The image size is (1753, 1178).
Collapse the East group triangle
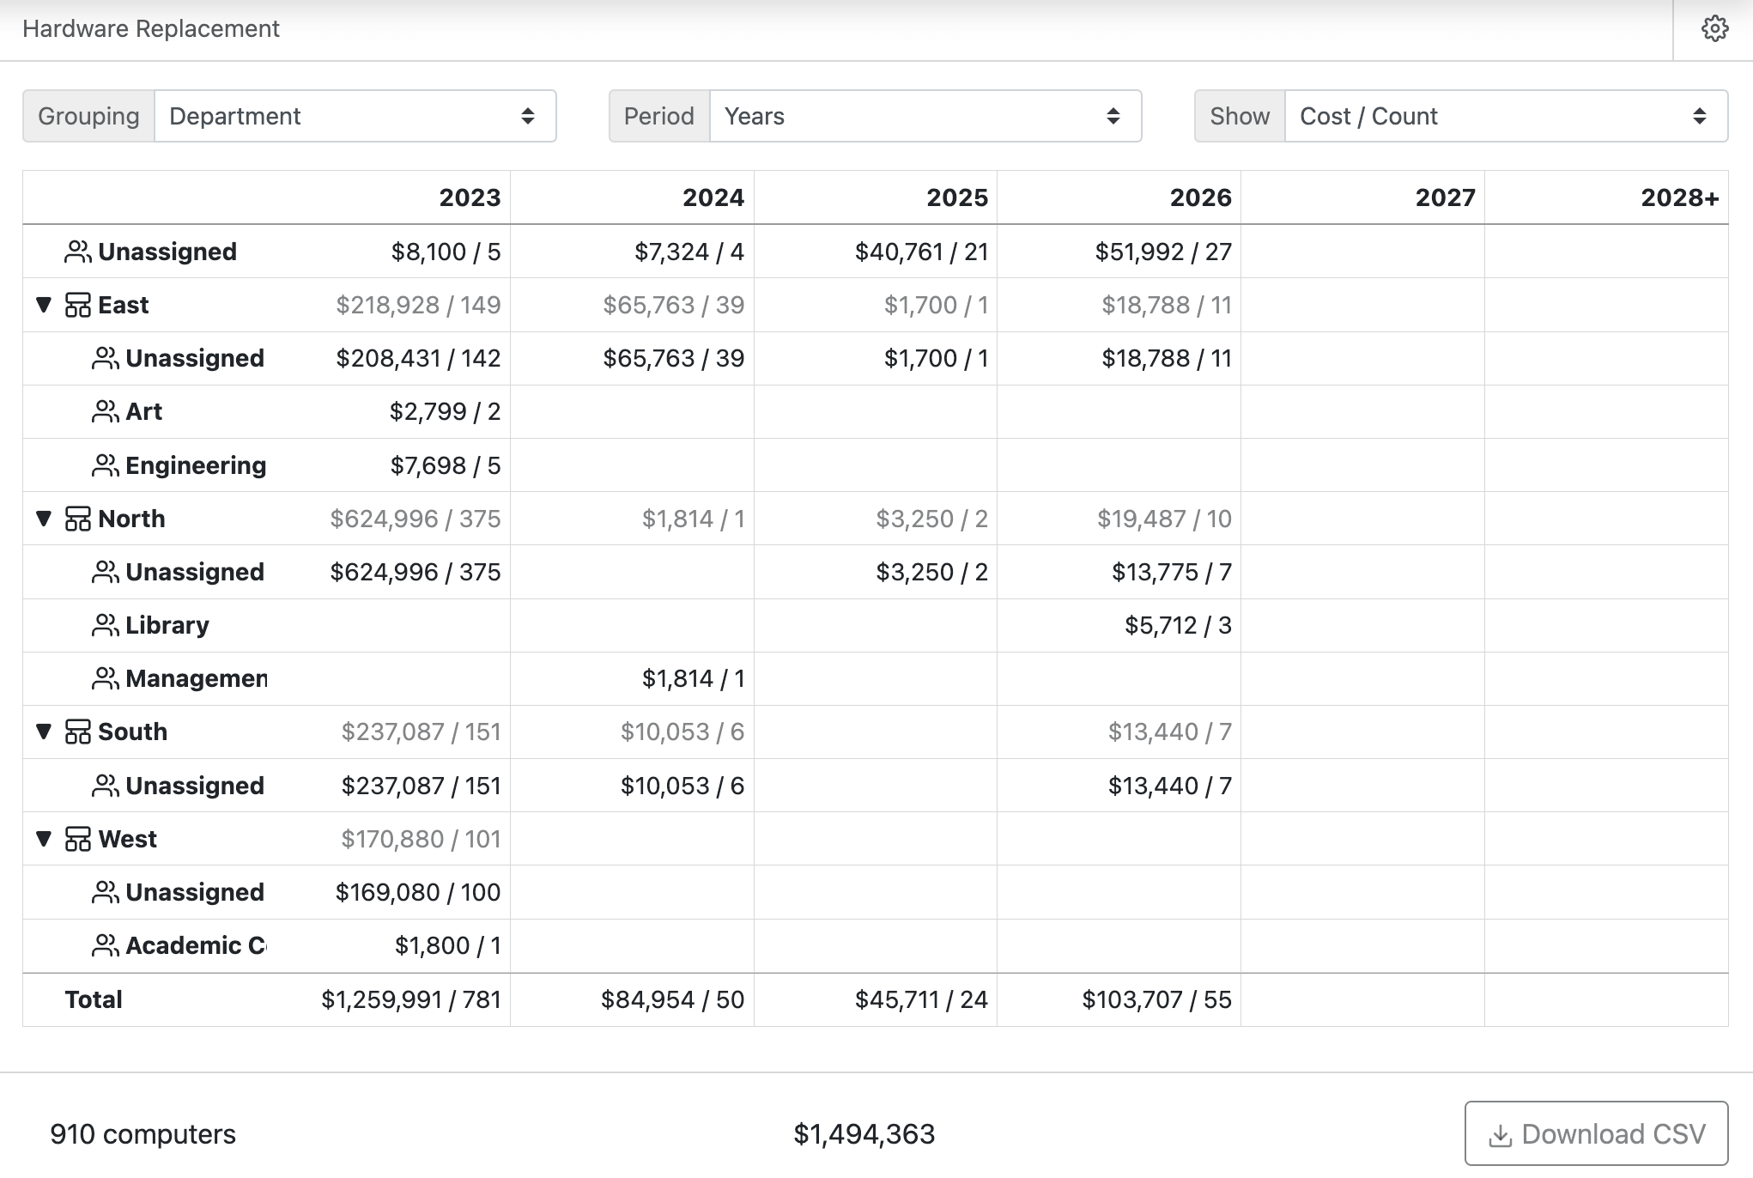44,304
